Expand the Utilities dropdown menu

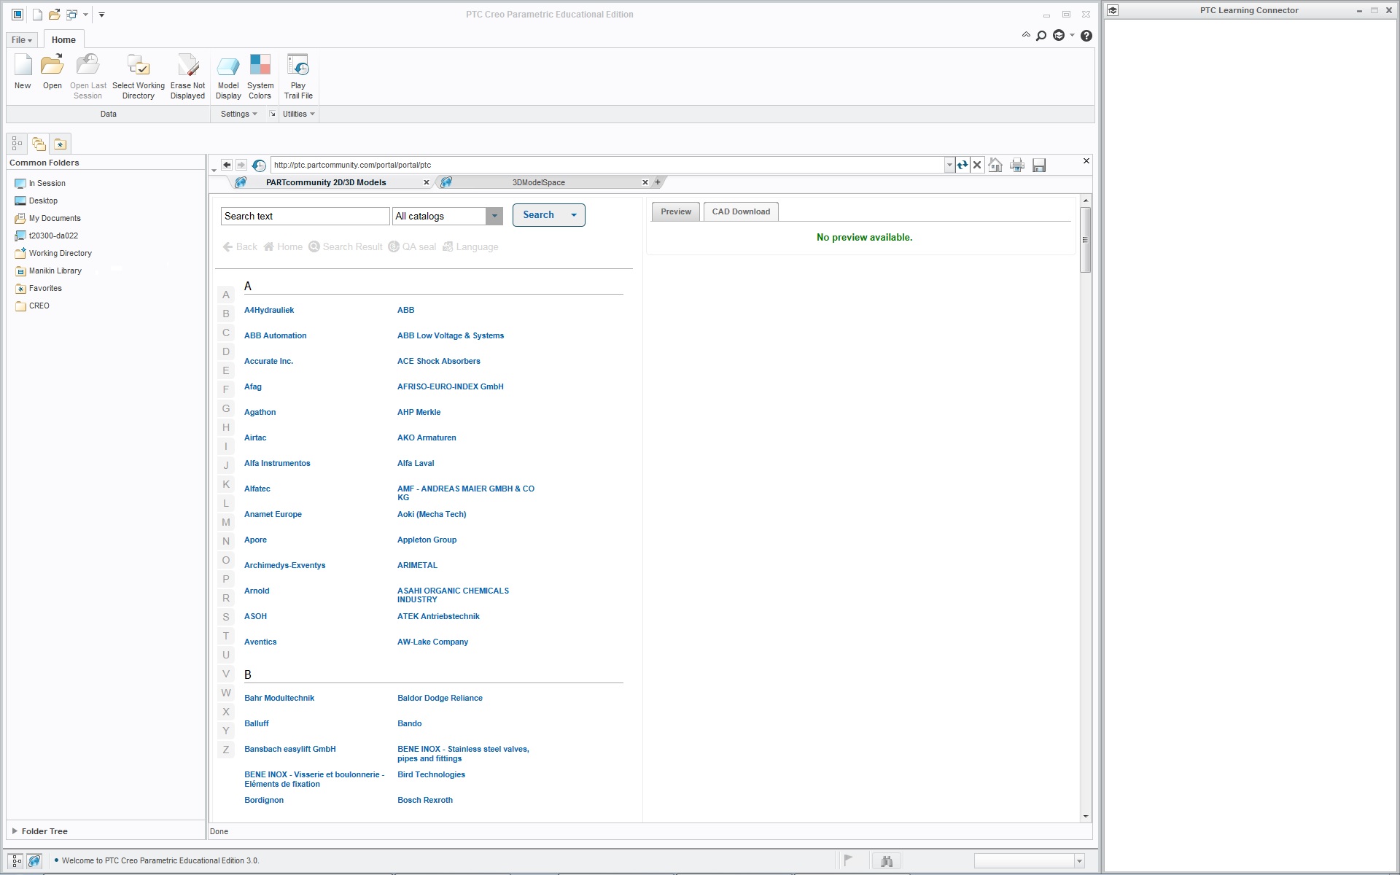point(299,114)
